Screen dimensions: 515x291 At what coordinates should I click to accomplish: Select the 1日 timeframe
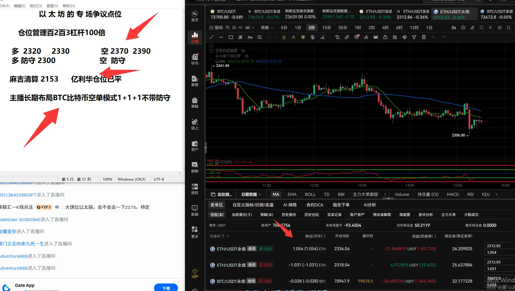click(429, 28)
